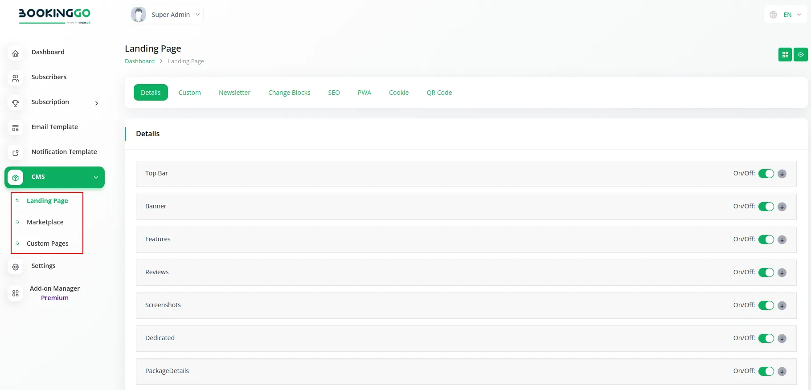Click the Dashboard breadcrumb link
The image size is (811, 390).
point(139,61)
